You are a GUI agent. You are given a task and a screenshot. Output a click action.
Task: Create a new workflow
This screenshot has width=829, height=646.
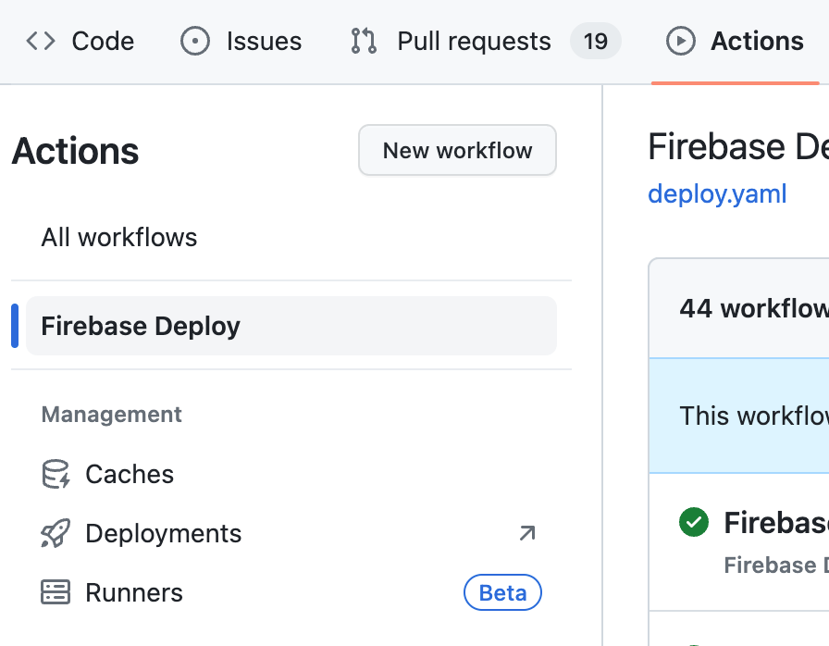(457, 150)
